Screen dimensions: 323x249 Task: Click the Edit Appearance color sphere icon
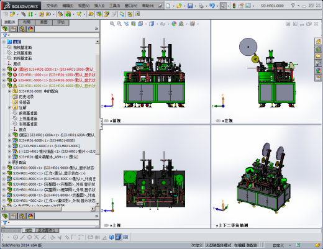coord(174,24)
